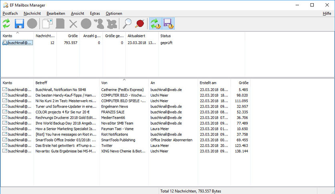The image size is (335, 194).
Task: Open the Hilfe menu
Action: click(x=327, y=14)
